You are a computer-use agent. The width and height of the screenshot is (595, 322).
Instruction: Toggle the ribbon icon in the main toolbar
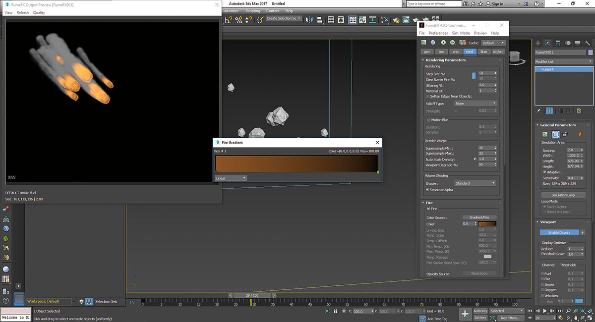[x=353, y=20]
